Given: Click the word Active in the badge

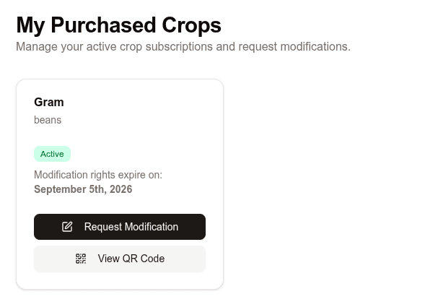Looking at the screenshot, I should [x=52, y=154].
